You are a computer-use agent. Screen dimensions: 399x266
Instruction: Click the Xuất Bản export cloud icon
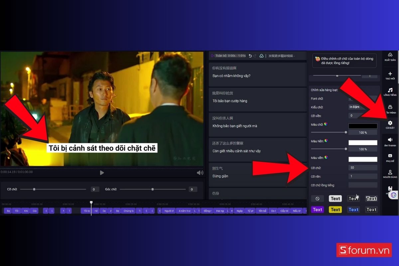390,55
